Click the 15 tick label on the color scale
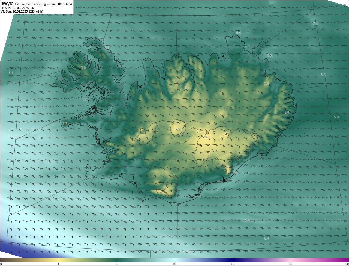Image resolution: width=349 pixels, height=266 pixels. click(233, 264)
